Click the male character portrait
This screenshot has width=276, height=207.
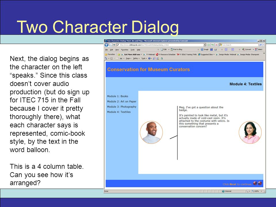tap(152, 132)
